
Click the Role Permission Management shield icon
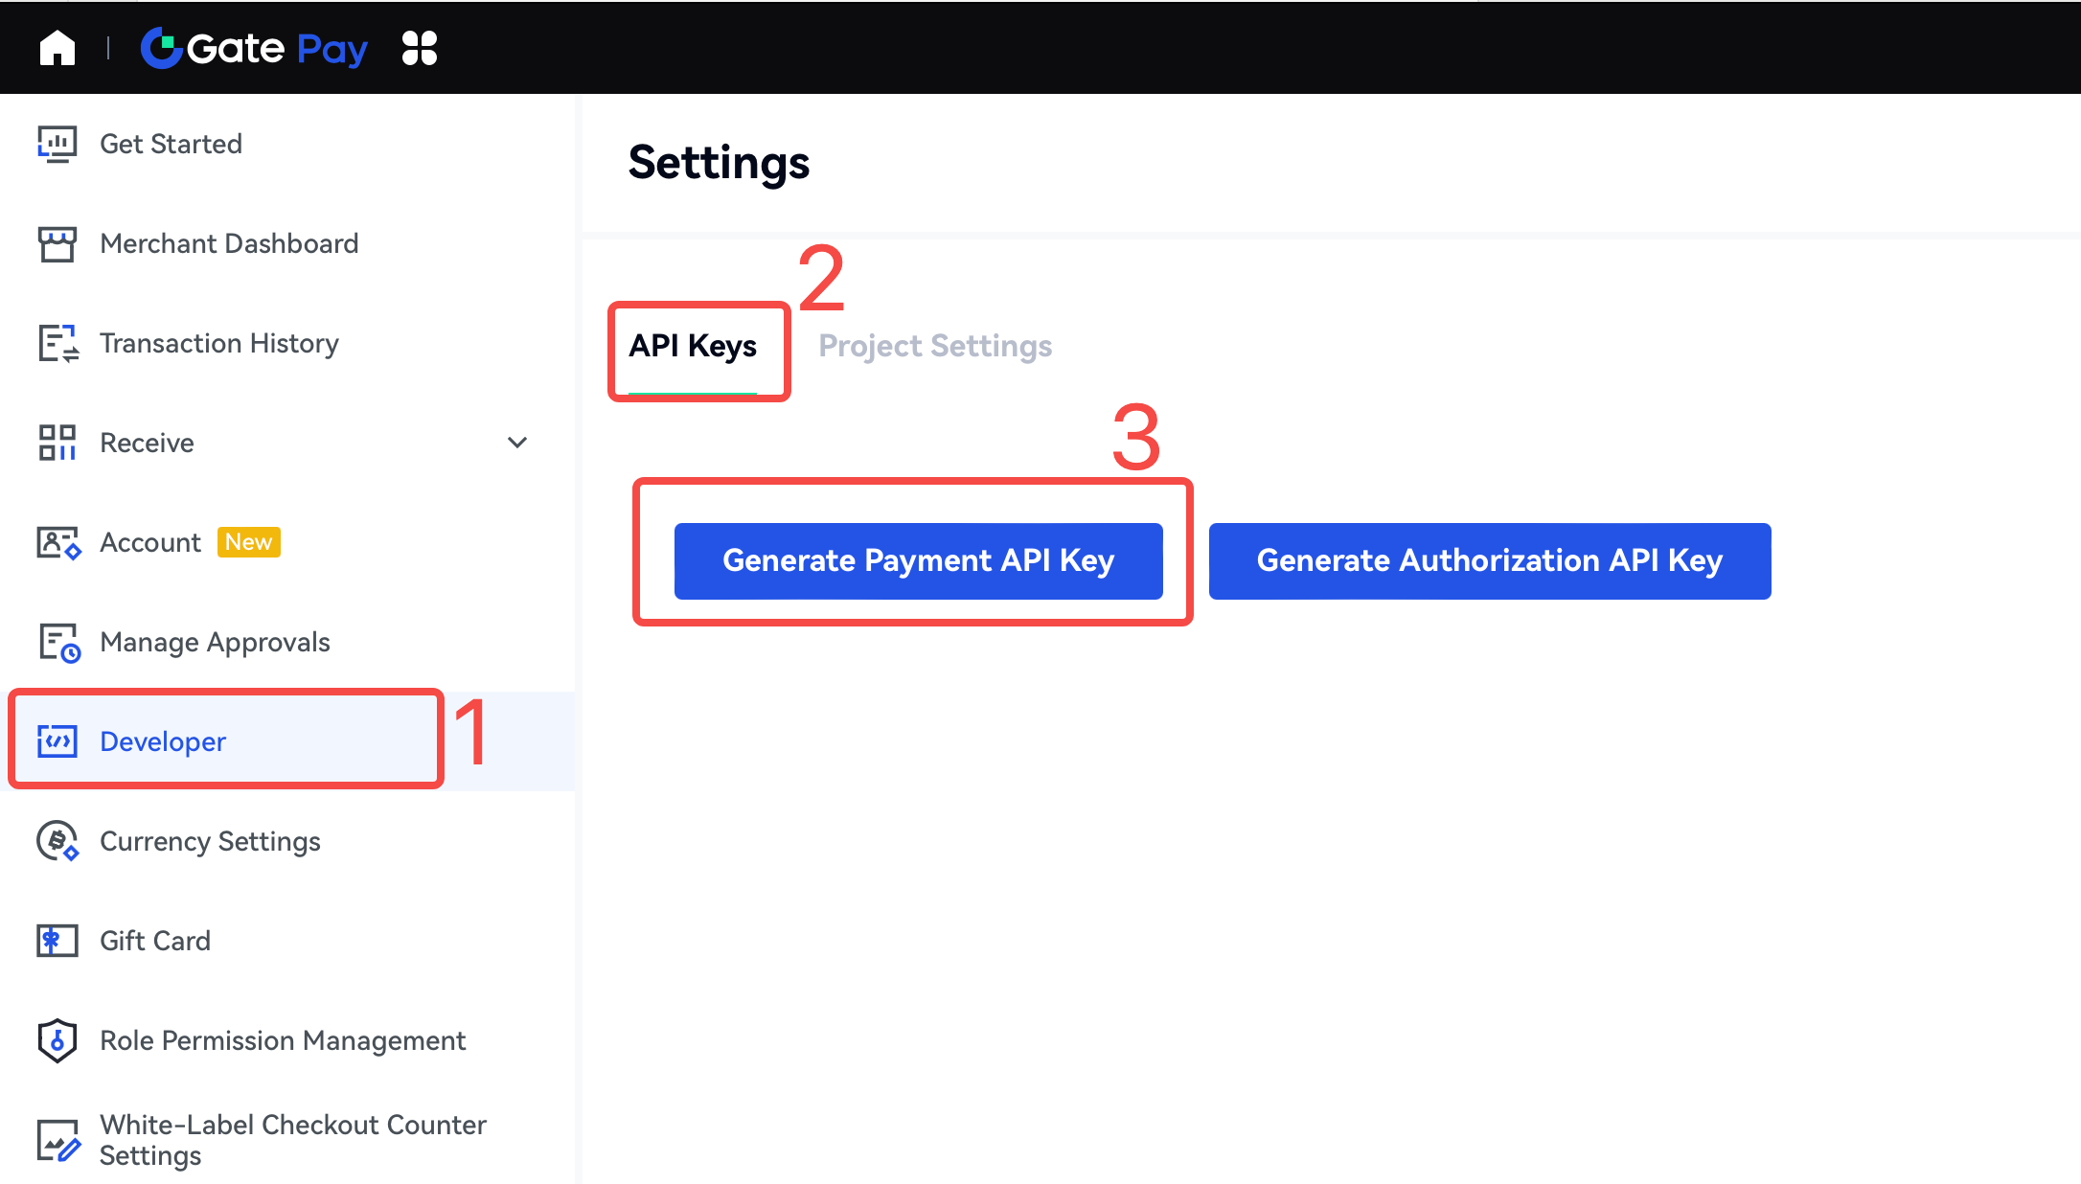(57, 1041)
